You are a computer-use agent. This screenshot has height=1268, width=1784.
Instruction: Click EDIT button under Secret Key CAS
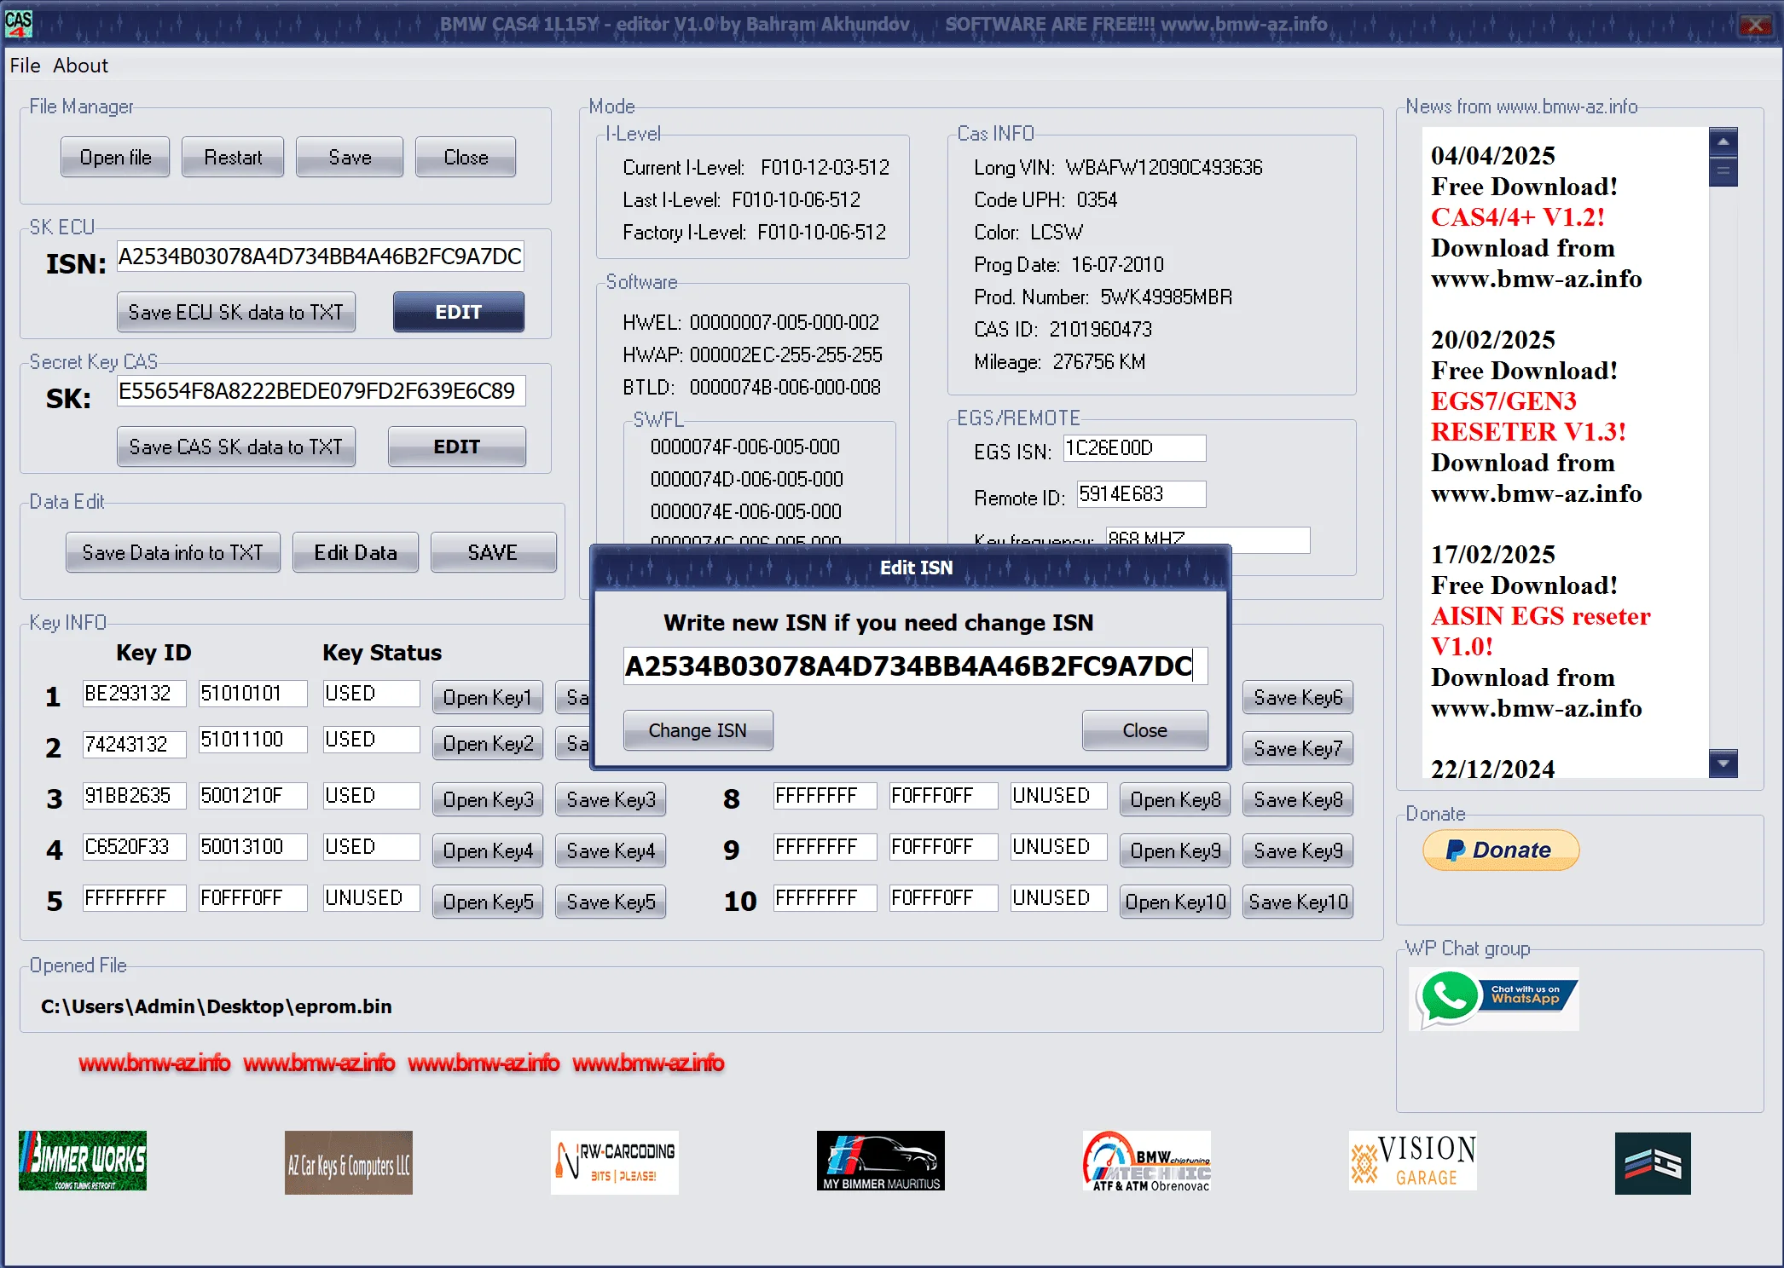[457, 447]
